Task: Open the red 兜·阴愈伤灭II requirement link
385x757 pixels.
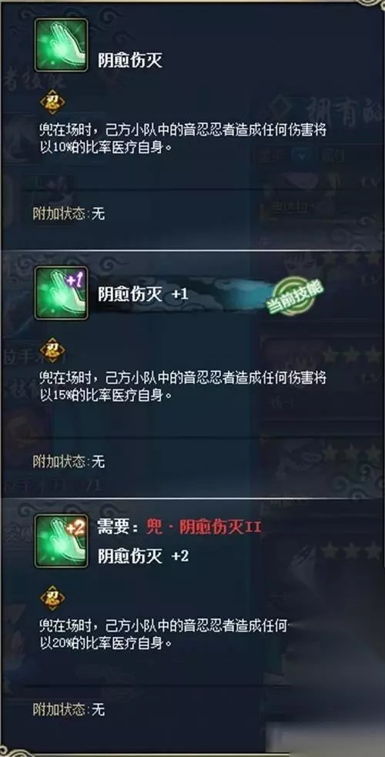Action: click(x=203, y=528)
